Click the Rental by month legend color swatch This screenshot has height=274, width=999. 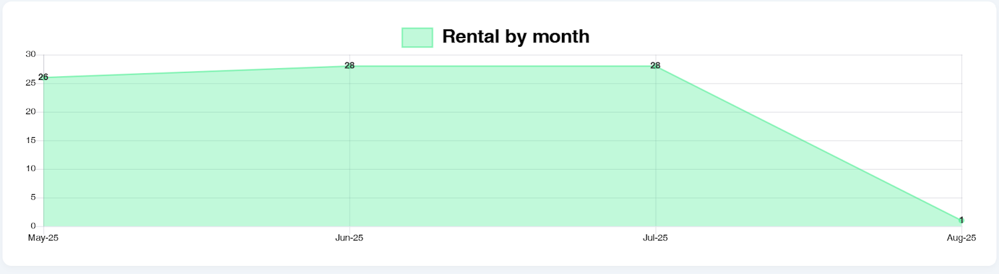(417, 37)
